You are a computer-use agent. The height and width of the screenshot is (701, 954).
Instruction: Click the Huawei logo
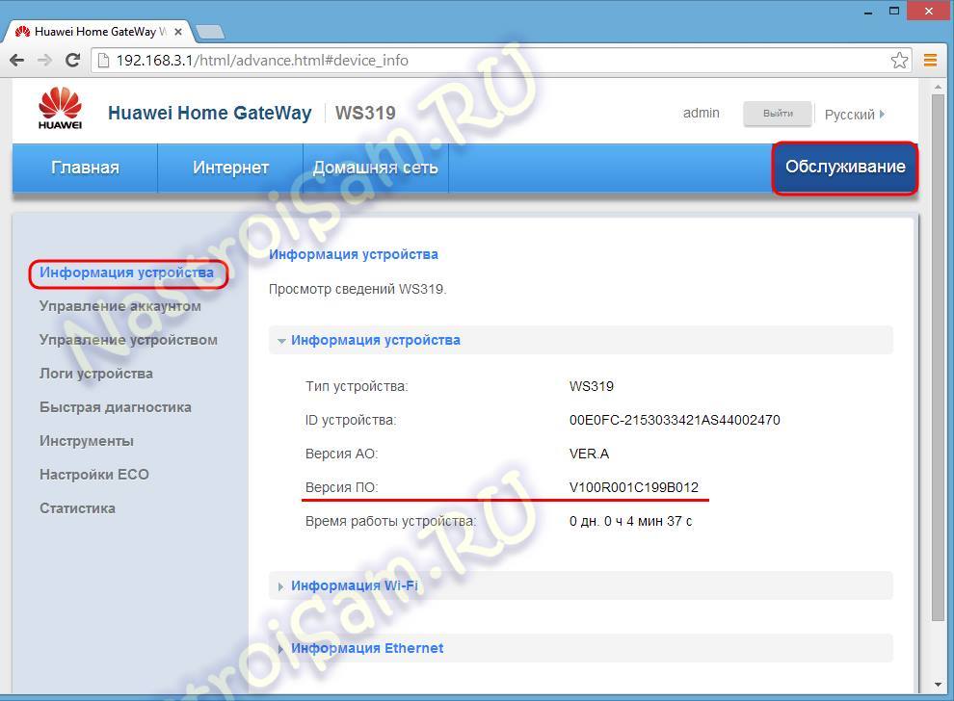(60, 109)
